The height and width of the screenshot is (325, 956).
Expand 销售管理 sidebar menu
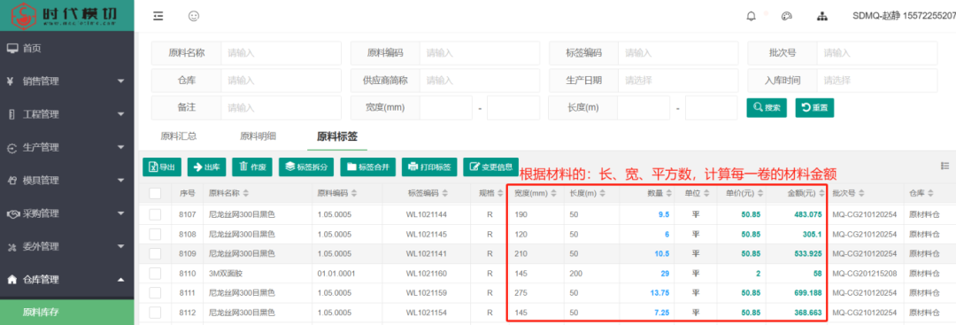tap(67, 81)
